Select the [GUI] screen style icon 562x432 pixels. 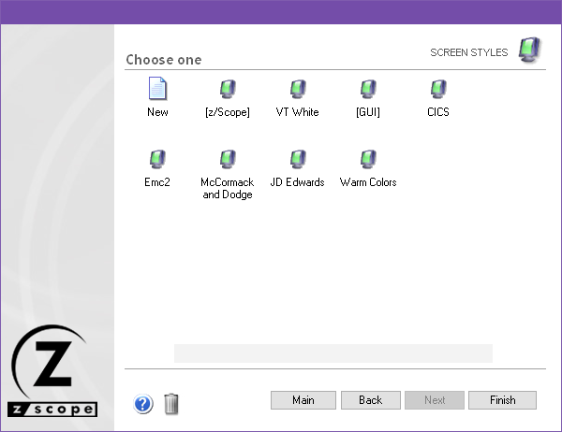[368, 89]
